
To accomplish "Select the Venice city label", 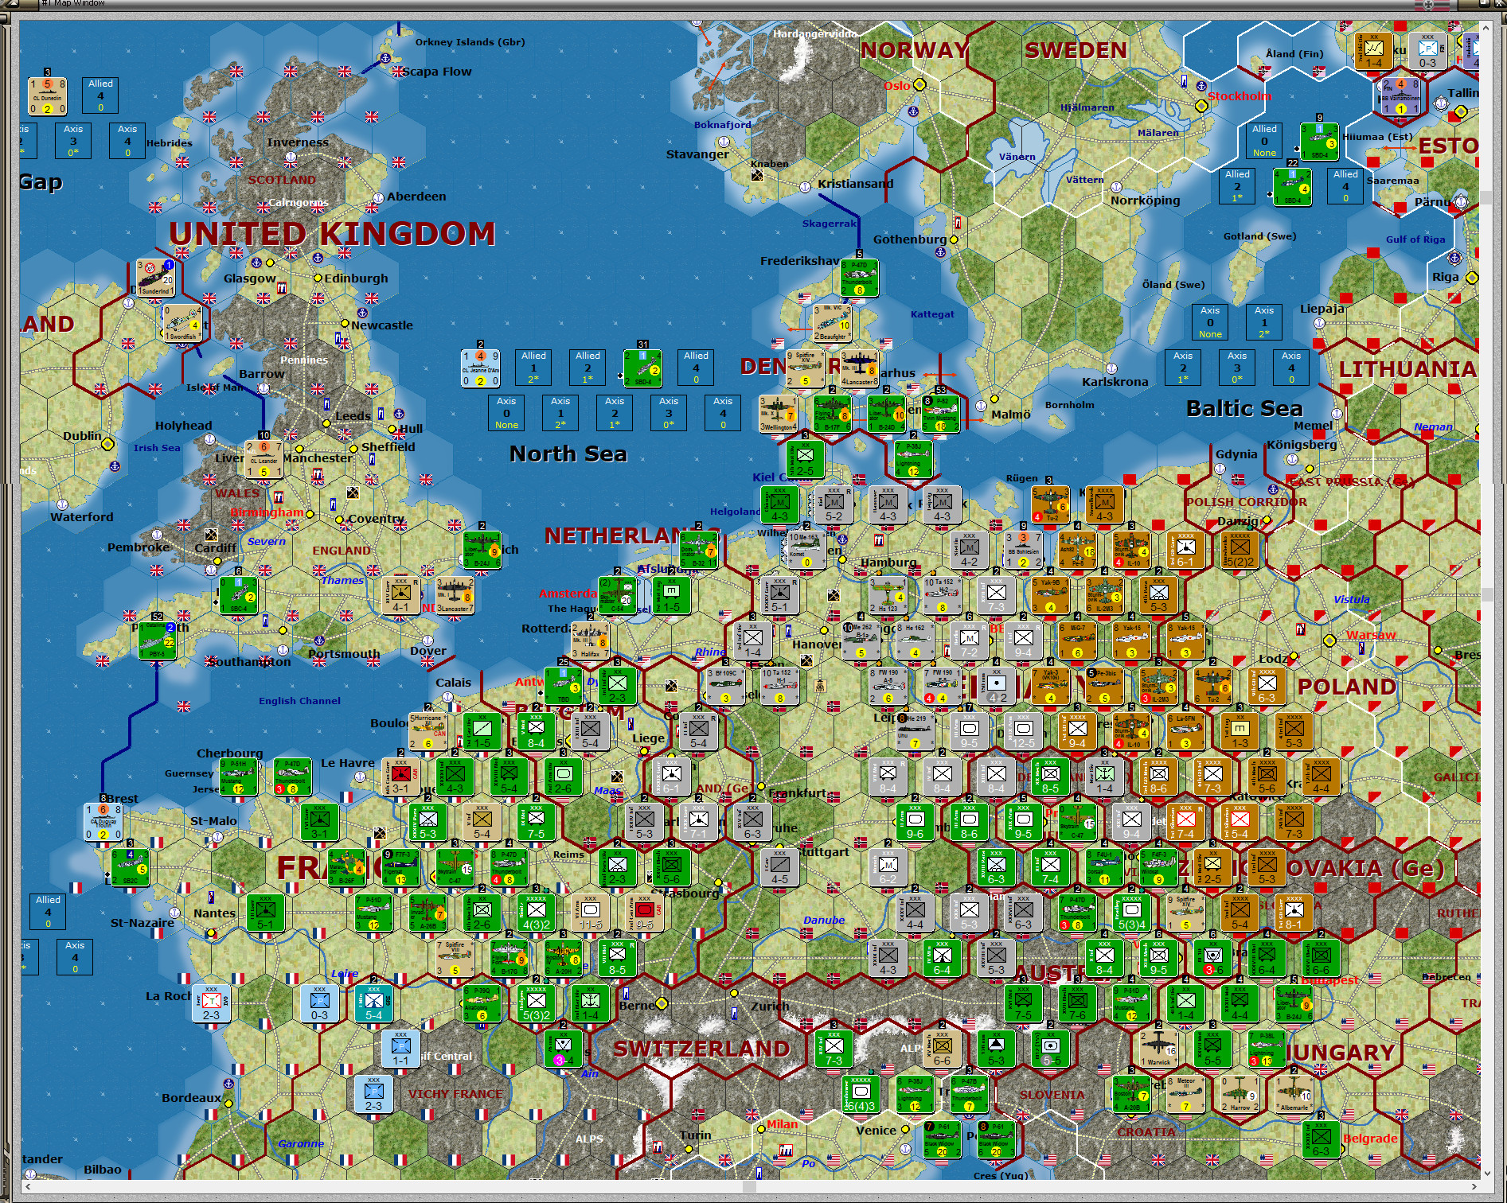I will [x=876, y=1131].
